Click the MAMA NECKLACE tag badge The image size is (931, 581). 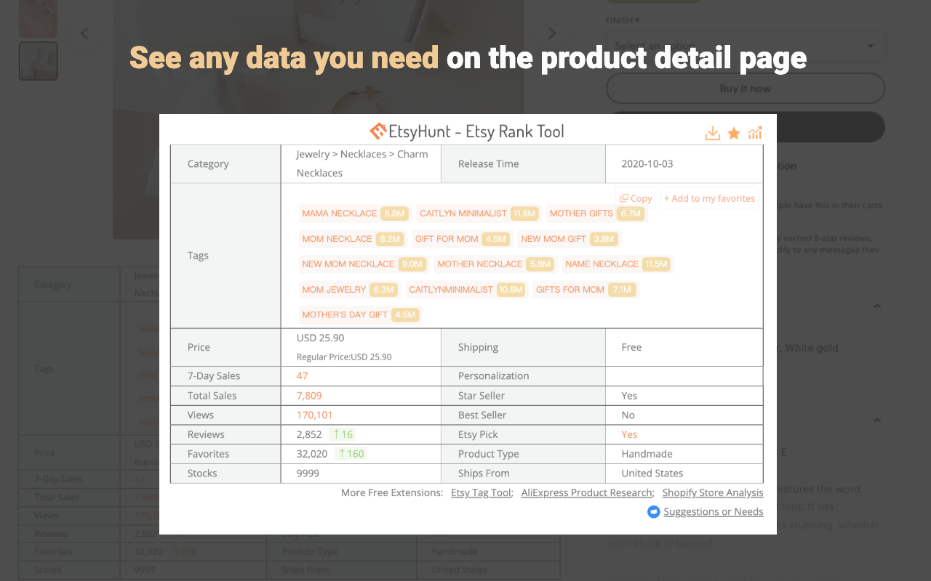point(354,213)
